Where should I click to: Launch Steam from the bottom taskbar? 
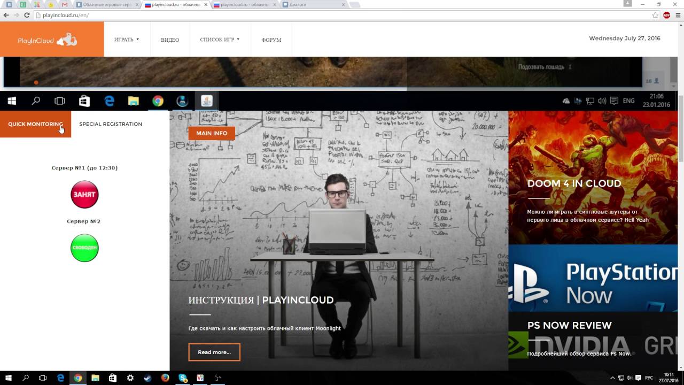147,378
